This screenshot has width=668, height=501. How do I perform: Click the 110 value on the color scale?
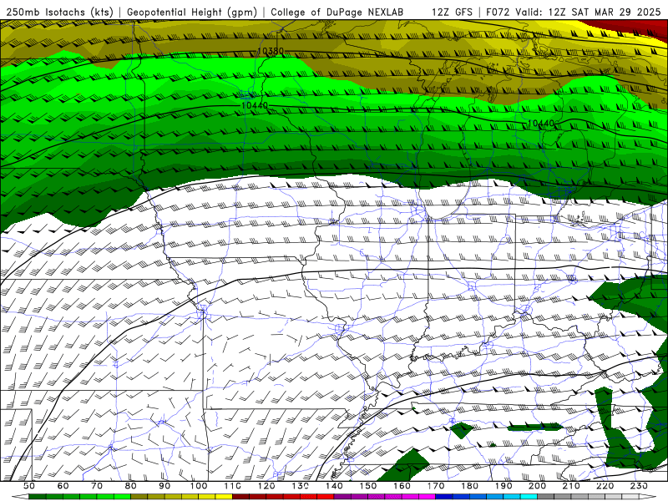(233, 486)
